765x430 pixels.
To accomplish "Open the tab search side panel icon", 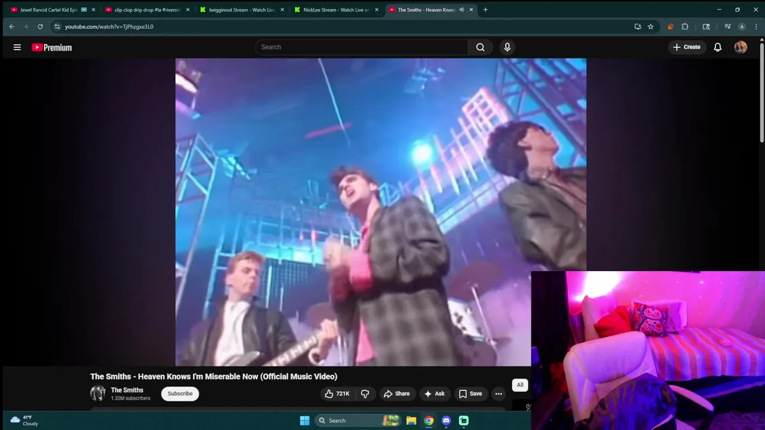I will pyautogui.click(x=706, y=26).
